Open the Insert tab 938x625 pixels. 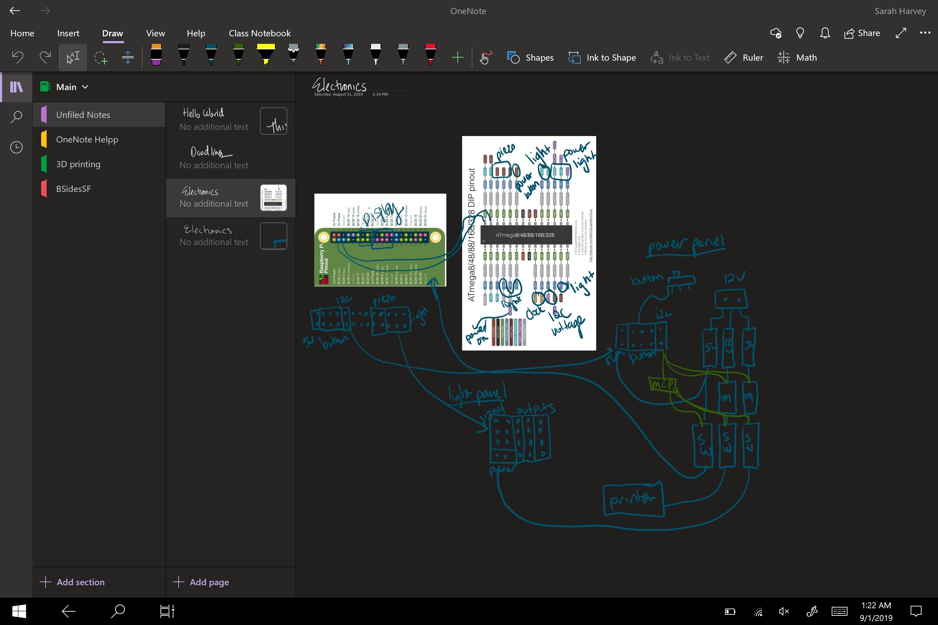(68, 33)
